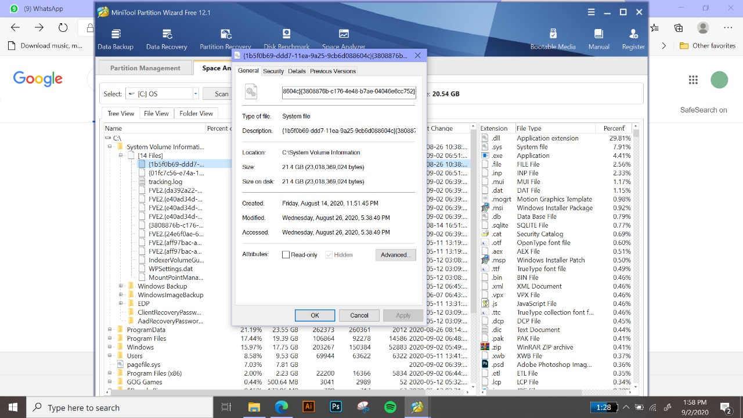Select tracking.log in the tree
Screen dimensions: 743x418
click(x=165, y=182)
